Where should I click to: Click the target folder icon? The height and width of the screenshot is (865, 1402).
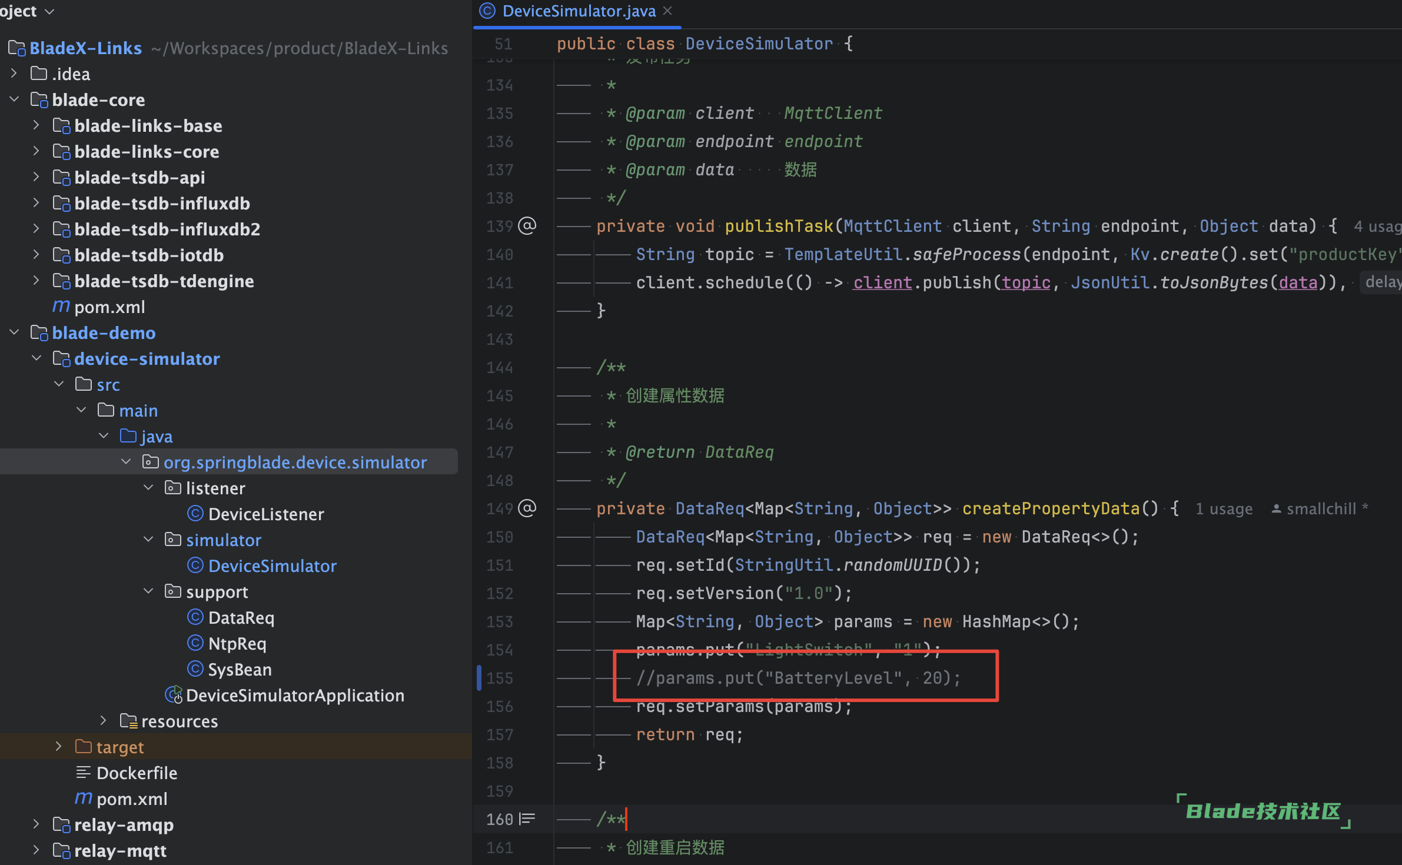[x=84, y=747]
